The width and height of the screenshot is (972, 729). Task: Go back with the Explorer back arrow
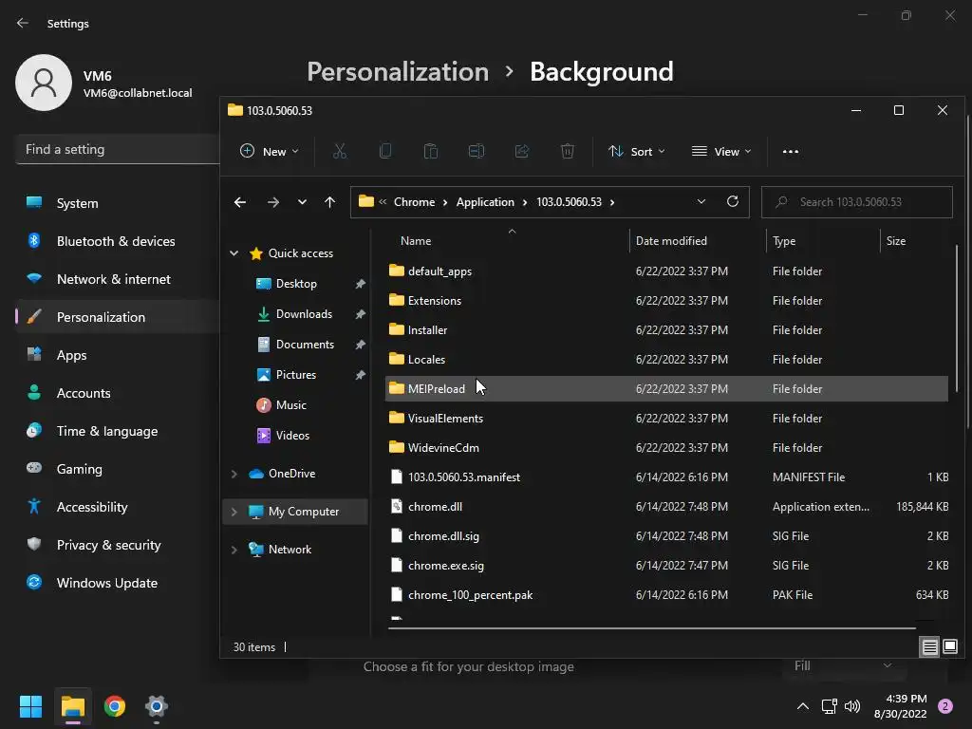[x=240, y=202]
